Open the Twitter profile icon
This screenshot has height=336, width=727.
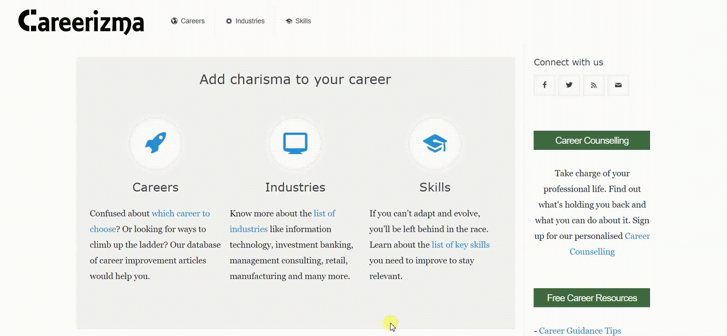(569, 85)
